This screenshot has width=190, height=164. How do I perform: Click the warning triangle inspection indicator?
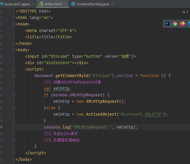(x=184, y=12)
